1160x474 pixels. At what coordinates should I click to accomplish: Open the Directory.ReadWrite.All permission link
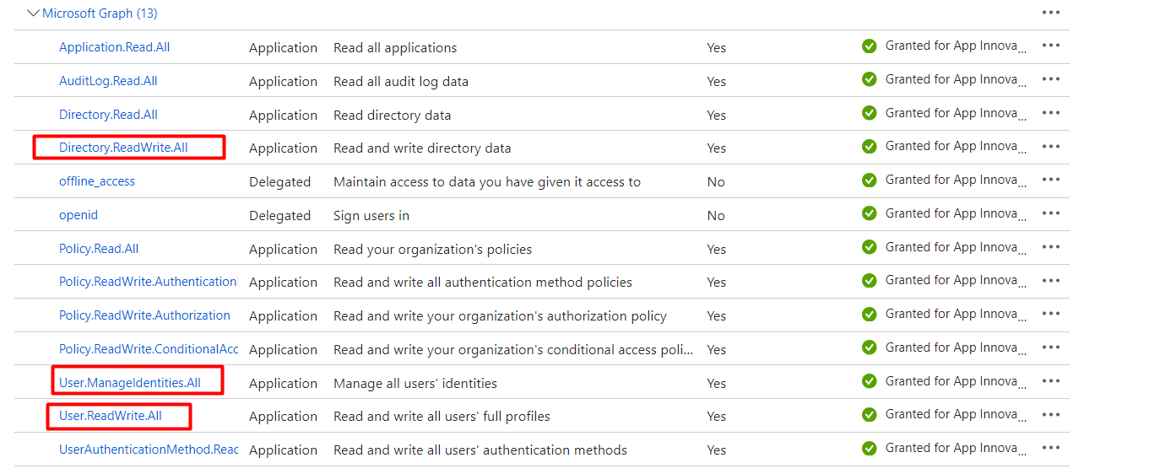123,148
